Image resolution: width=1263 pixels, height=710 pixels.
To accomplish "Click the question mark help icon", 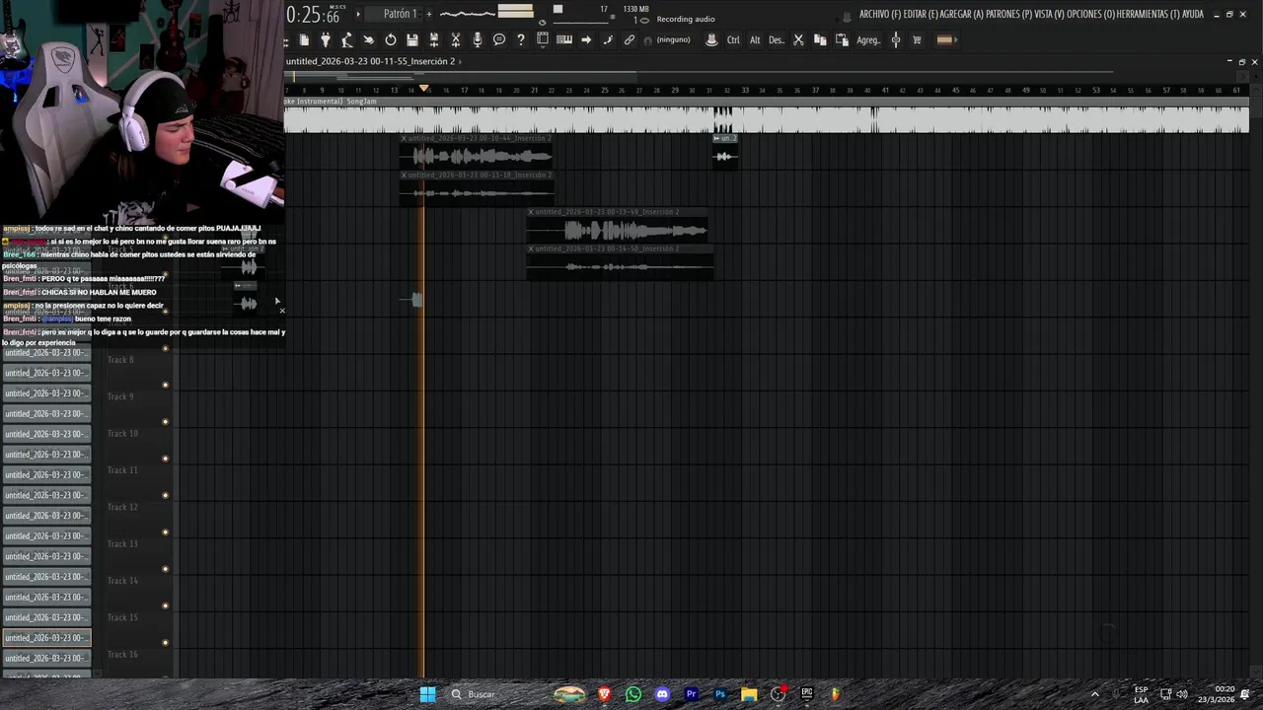I will 521,40.
